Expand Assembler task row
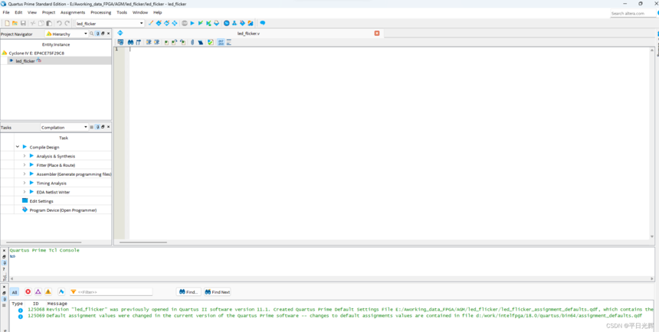The height and width of the screenshot is (332, 659). tap(25, 174)
